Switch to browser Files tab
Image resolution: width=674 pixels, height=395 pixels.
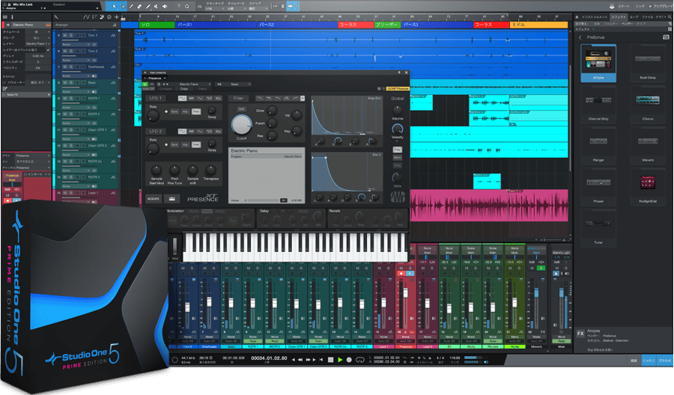tap(647, 16)
